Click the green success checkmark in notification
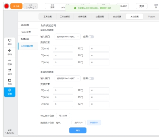This screenshot has height=138, width=163. (75, 8)
